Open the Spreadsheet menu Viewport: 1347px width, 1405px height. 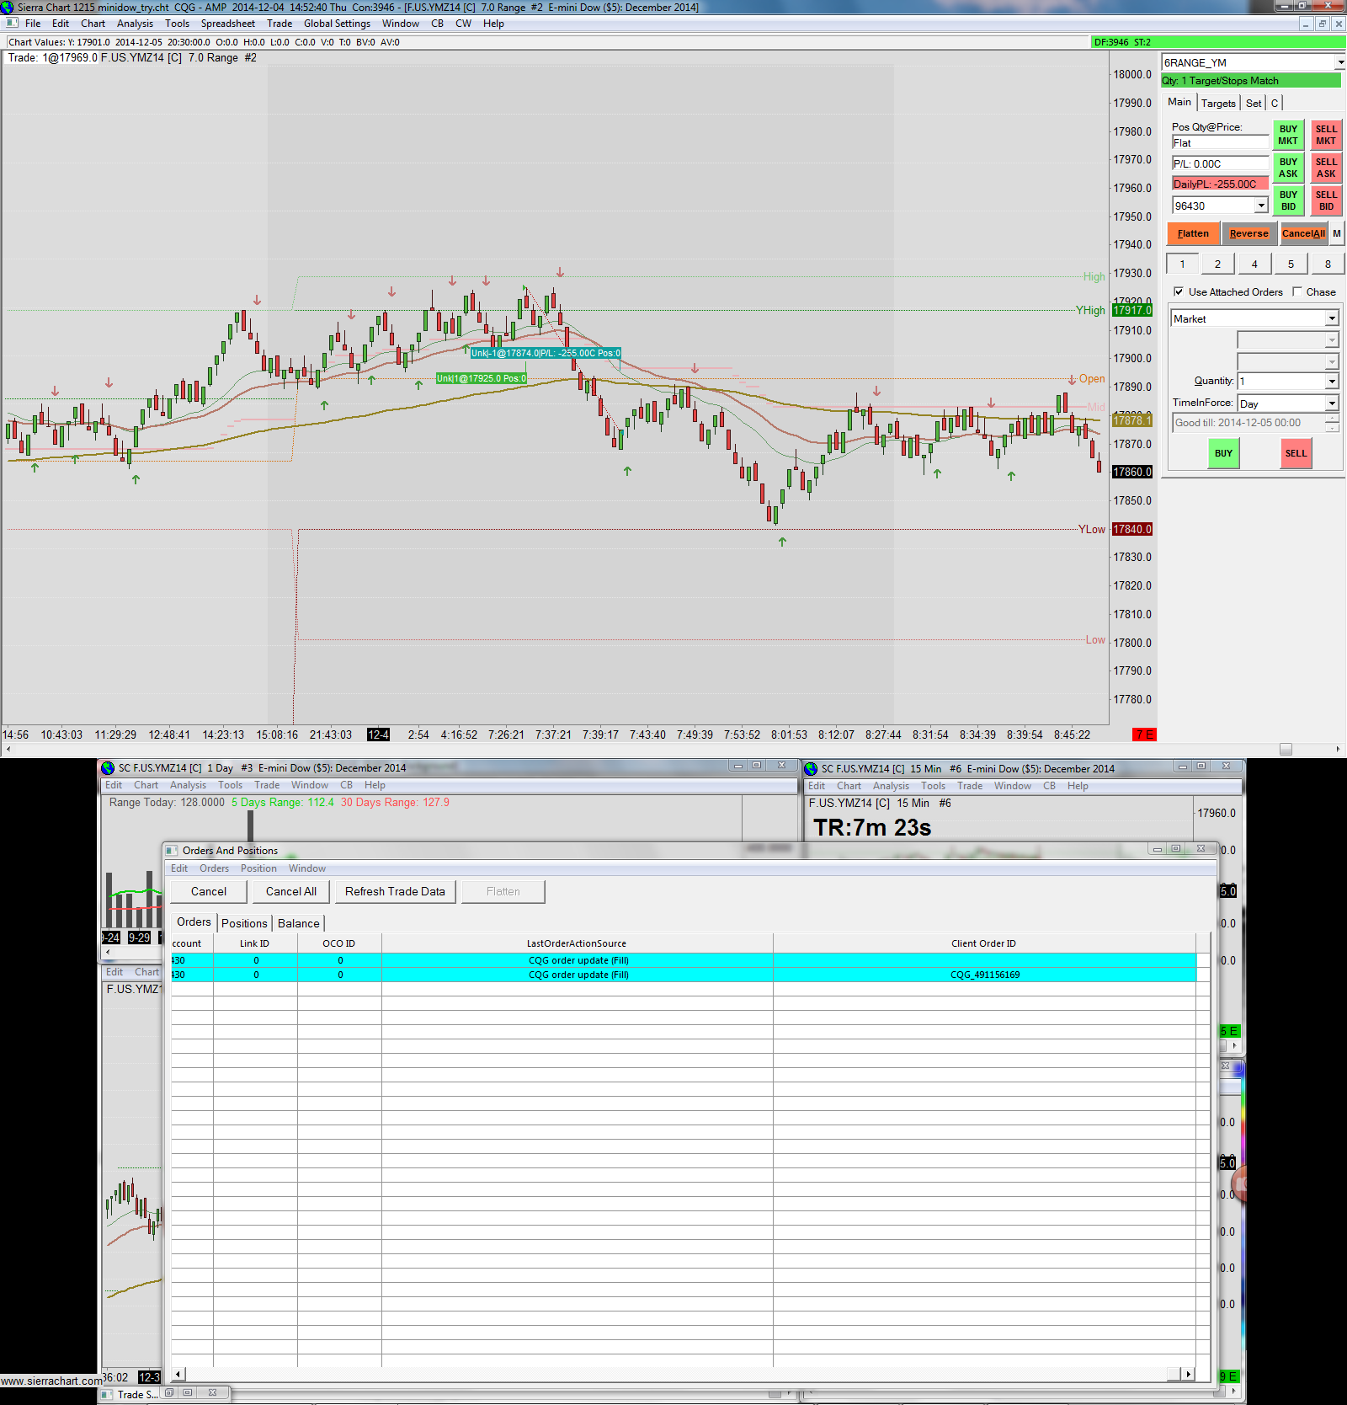pos(228,24)
